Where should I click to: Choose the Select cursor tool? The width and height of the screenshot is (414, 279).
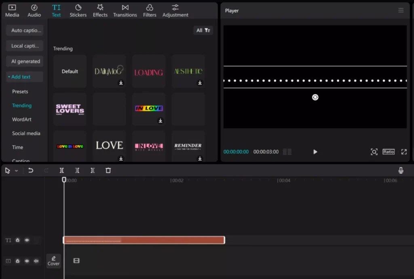[x=7, y=171]
